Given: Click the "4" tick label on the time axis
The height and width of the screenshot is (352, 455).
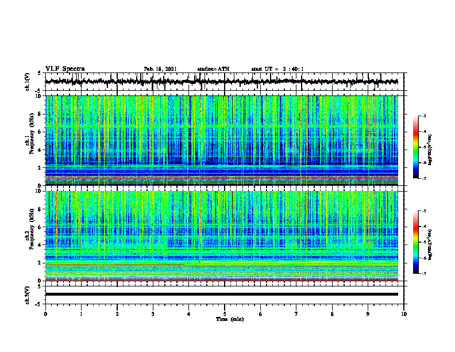Looking at the screenshot, I should 189,314.
